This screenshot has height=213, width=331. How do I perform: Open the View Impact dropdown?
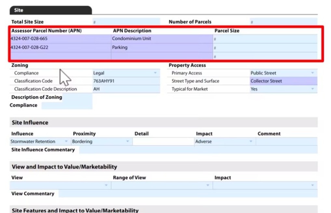click(x=312, y=185)
